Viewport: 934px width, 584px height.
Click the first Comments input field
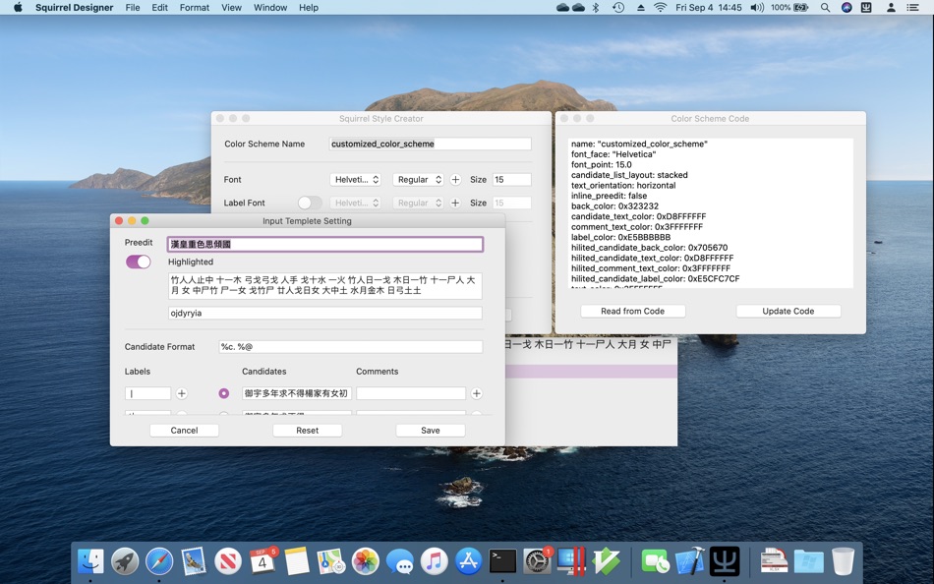[x=411, y=393]
